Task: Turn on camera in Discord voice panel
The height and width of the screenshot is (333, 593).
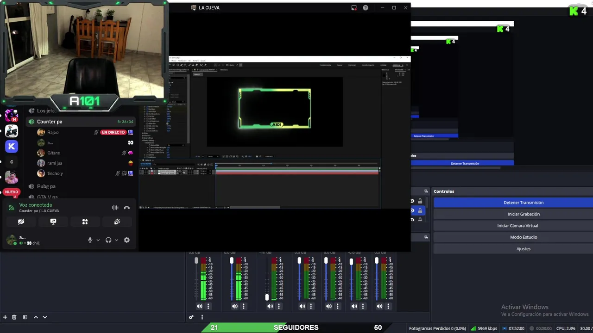Action: pos(21,222)
